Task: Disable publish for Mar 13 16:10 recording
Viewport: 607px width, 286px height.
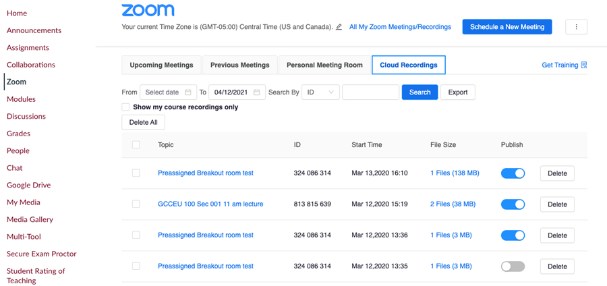Action: tap(513, 173)
